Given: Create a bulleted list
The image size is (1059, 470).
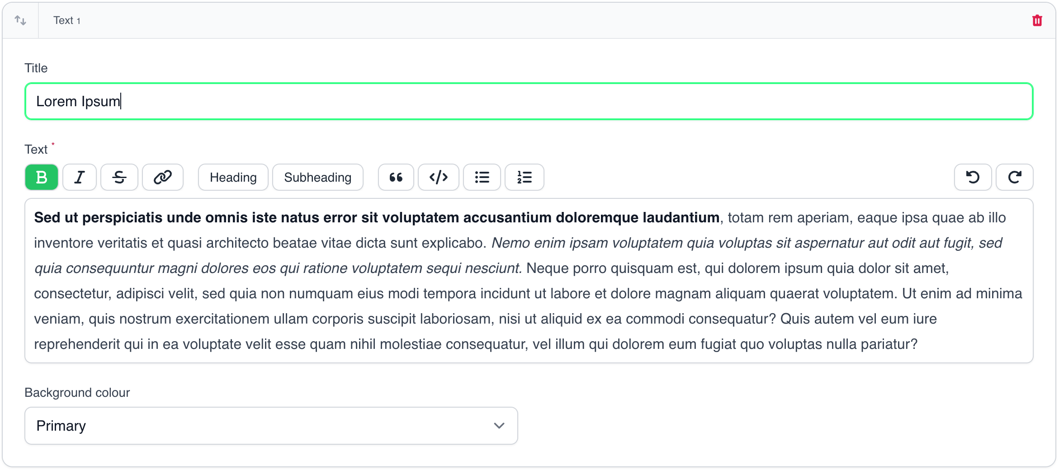Looking at the screenshot, I should click(x=482, y=177).
